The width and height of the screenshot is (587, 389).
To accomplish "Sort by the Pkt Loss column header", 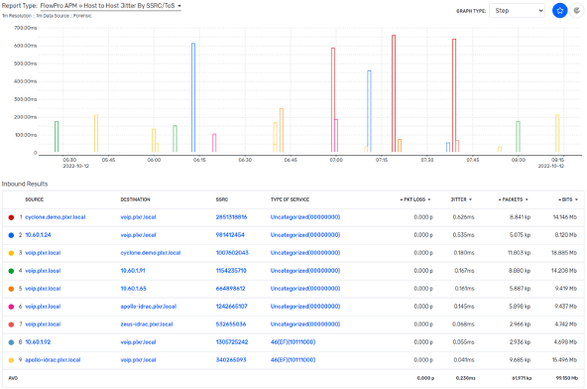I will [414, 199].
